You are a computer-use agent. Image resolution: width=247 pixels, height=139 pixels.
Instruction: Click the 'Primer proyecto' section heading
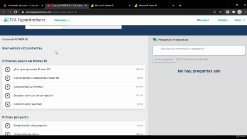point(15,117)
